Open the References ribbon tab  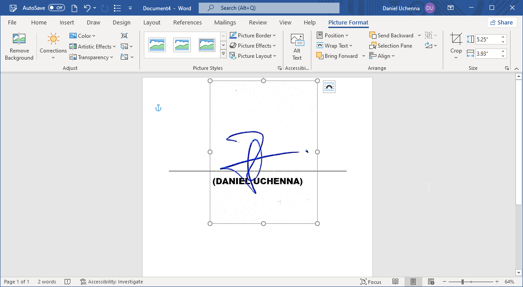(x=187, y=22)
